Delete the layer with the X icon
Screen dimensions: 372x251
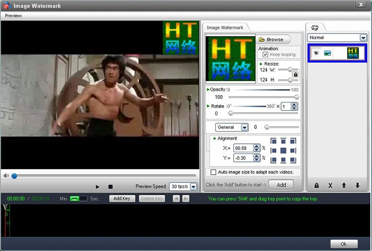tap(330, 186)
